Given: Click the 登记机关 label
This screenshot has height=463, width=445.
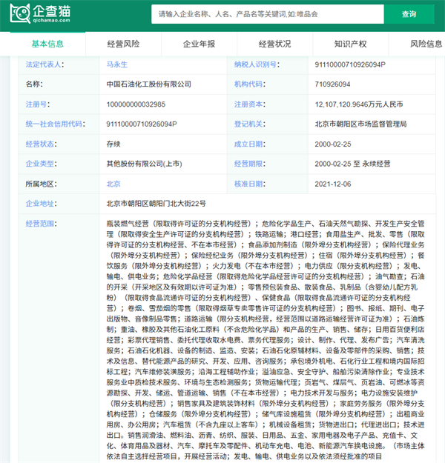Looking at the screenshot, I should [x=248, y=124].
